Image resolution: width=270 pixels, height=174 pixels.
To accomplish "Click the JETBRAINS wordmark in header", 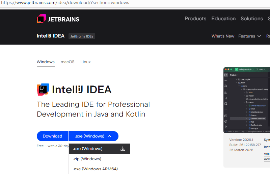I will coord(63,19).
